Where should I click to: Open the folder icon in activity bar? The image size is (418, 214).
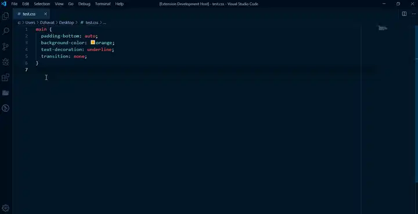click(6, 93)
